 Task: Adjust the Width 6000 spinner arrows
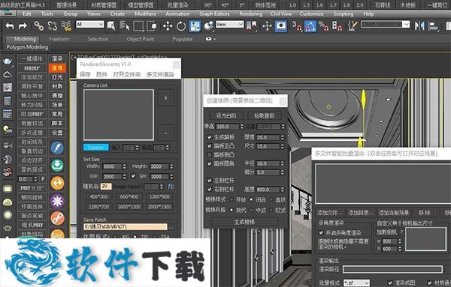124,166
